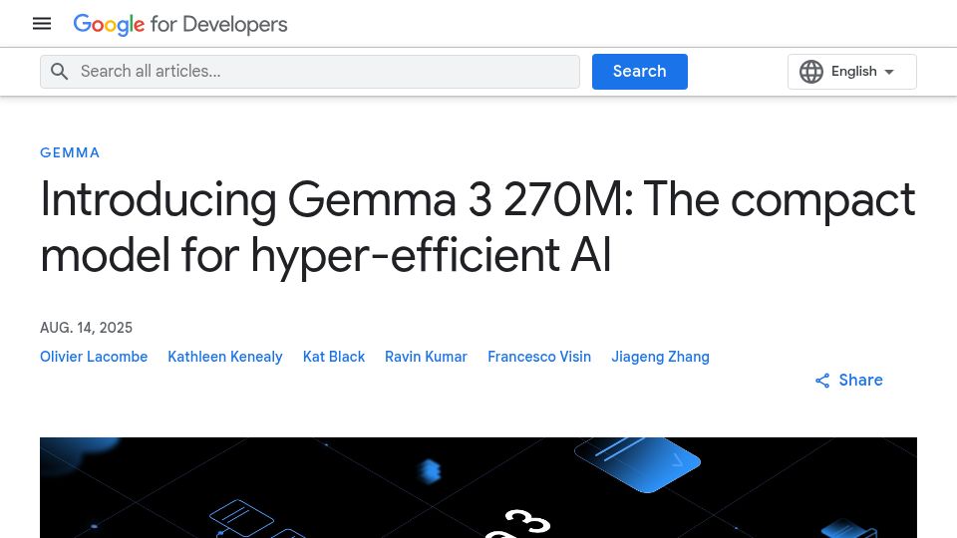Open the English language dropdown
The height and width of the screenshot is (538, 957).
[852, 72]
